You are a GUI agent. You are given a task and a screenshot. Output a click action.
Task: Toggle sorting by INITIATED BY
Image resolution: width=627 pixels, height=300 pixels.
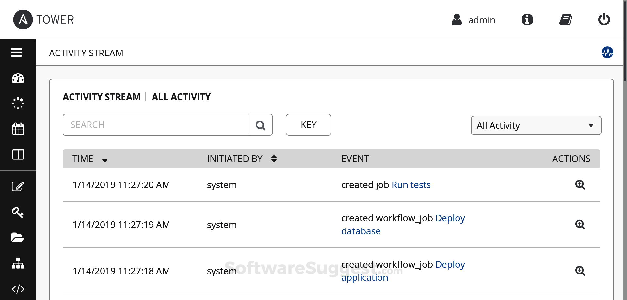coord(273,159)
